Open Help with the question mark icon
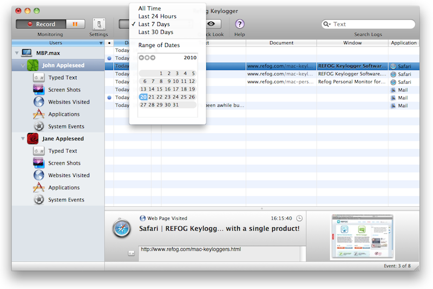This screenshot has height=289, width=433. 240,24
